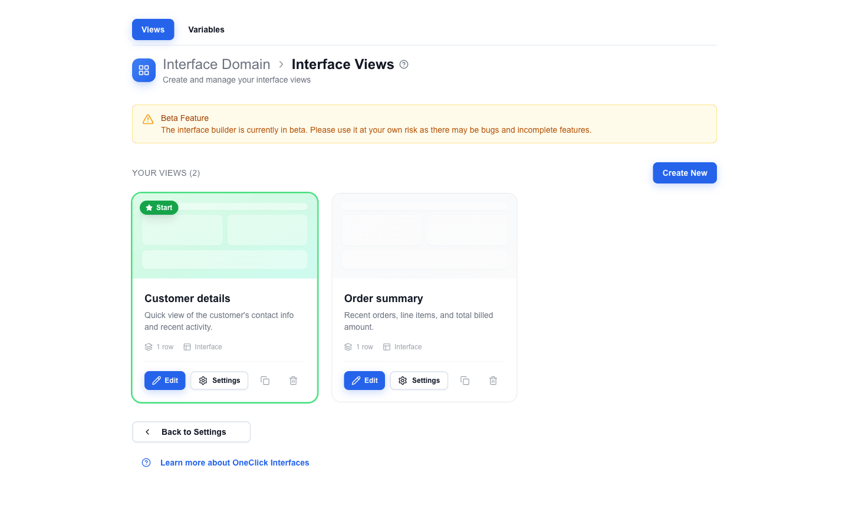Duplicate the Order summary view
The image size is (849, 531).
click(465, 381)
